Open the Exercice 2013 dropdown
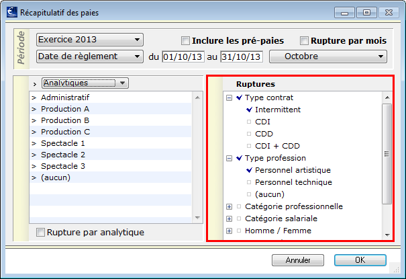Screen dimensions: 406x279 click(90, 40)
